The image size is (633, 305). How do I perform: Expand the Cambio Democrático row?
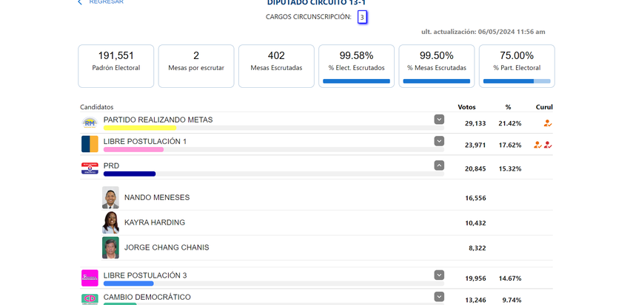439,297
